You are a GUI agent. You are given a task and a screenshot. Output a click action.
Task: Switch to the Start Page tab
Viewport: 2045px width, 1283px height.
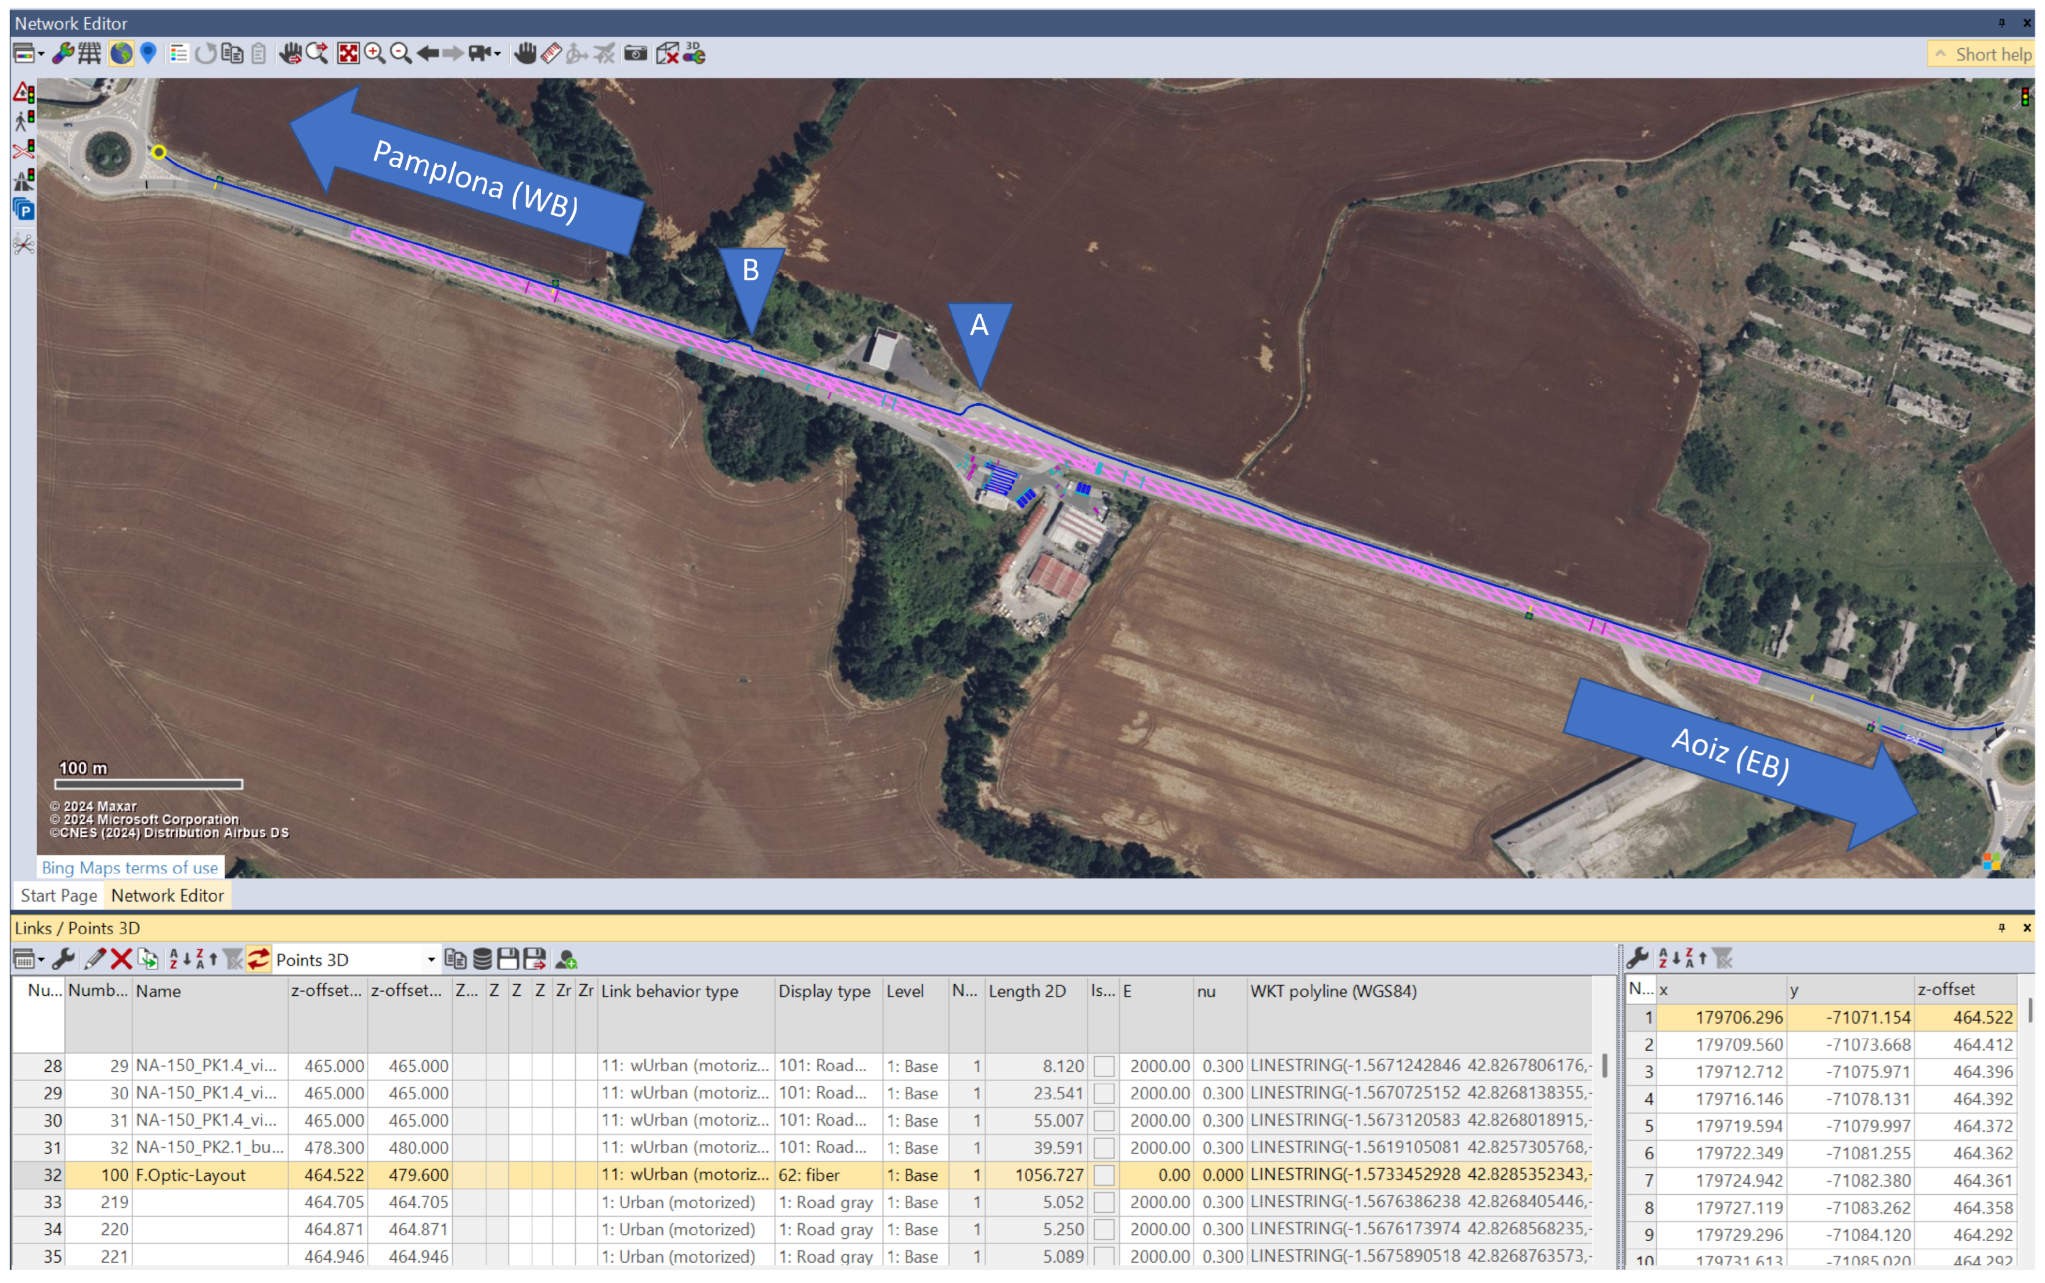point(59,895)
